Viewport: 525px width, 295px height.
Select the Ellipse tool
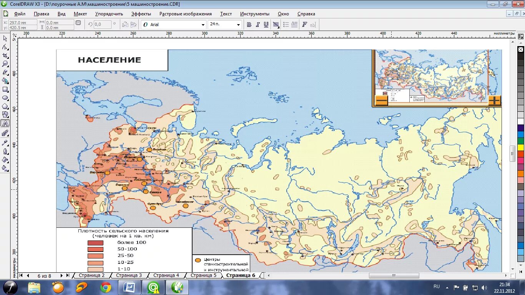(x=5, y=98)
